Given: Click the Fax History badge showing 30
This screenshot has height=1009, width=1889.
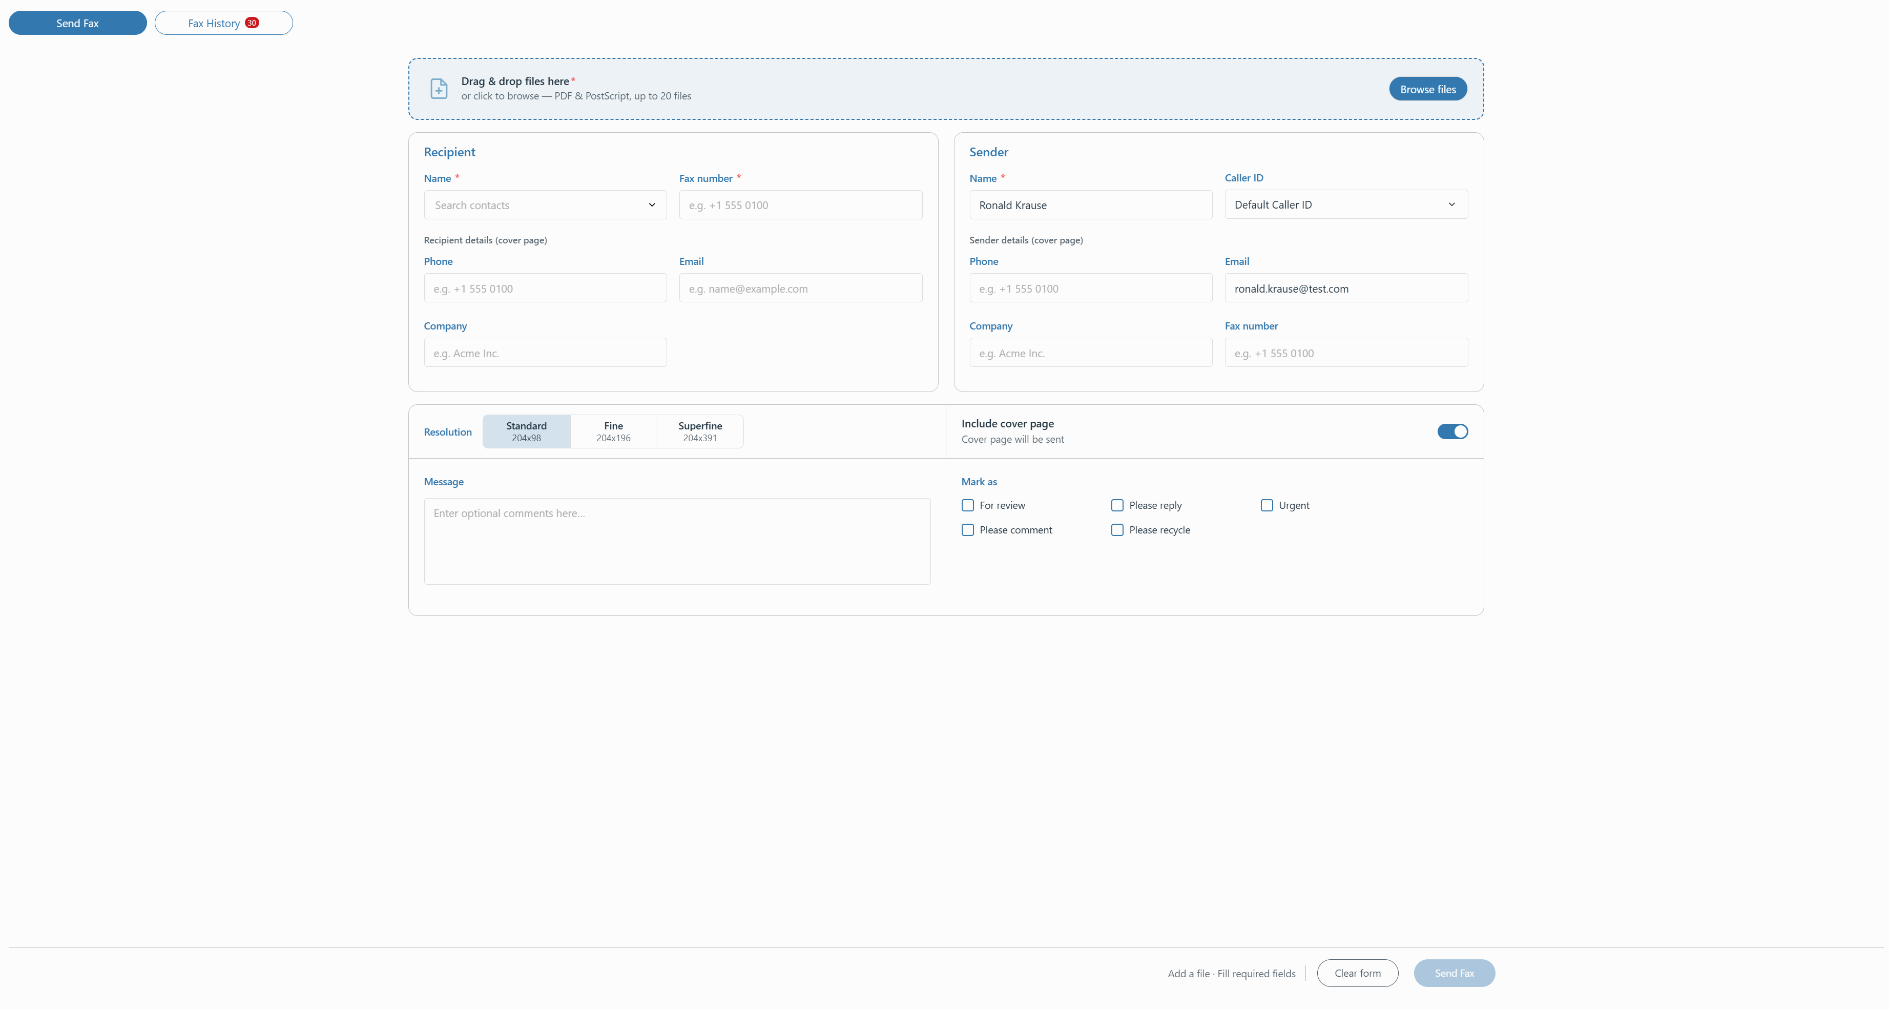Looking at the screenshot, I should tap(252, 23).
